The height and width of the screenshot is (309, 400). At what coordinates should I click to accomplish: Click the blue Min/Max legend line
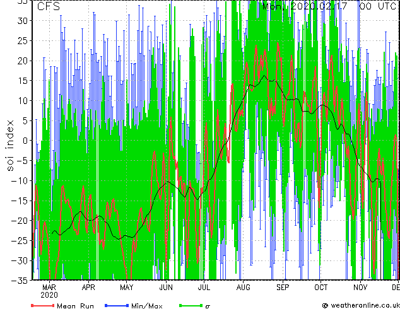click(x=117, y=305)
